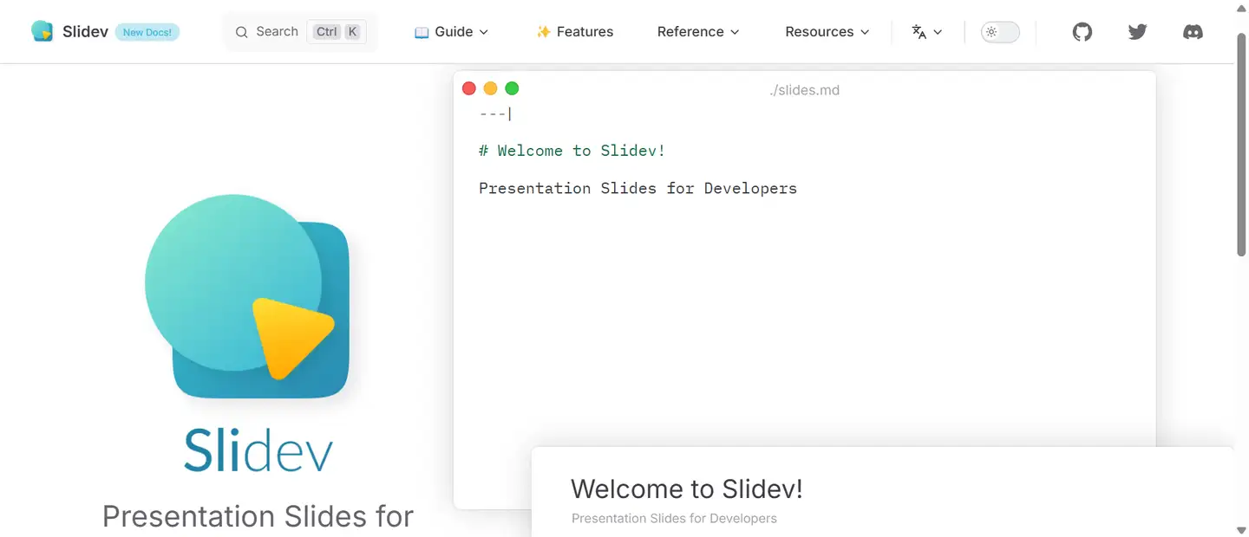Click the 'Welcome to Slidev!' slide preview heading

tap(687, 488)
